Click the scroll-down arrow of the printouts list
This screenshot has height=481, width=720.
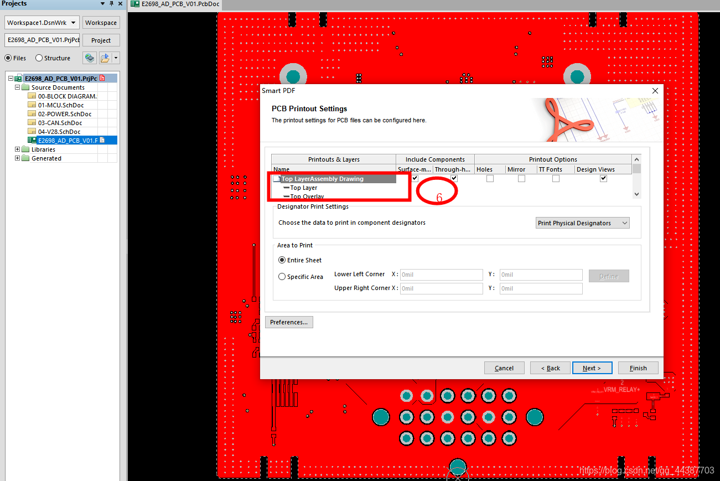pyautogui.click(x=636, y=194)
